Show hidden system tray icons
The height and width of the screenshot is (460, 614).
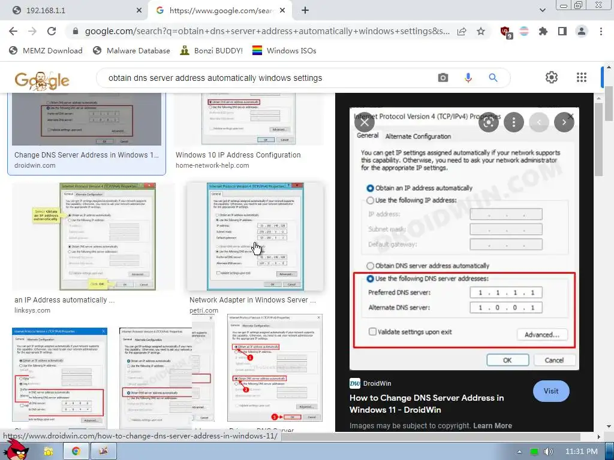[x=519, y=452]
